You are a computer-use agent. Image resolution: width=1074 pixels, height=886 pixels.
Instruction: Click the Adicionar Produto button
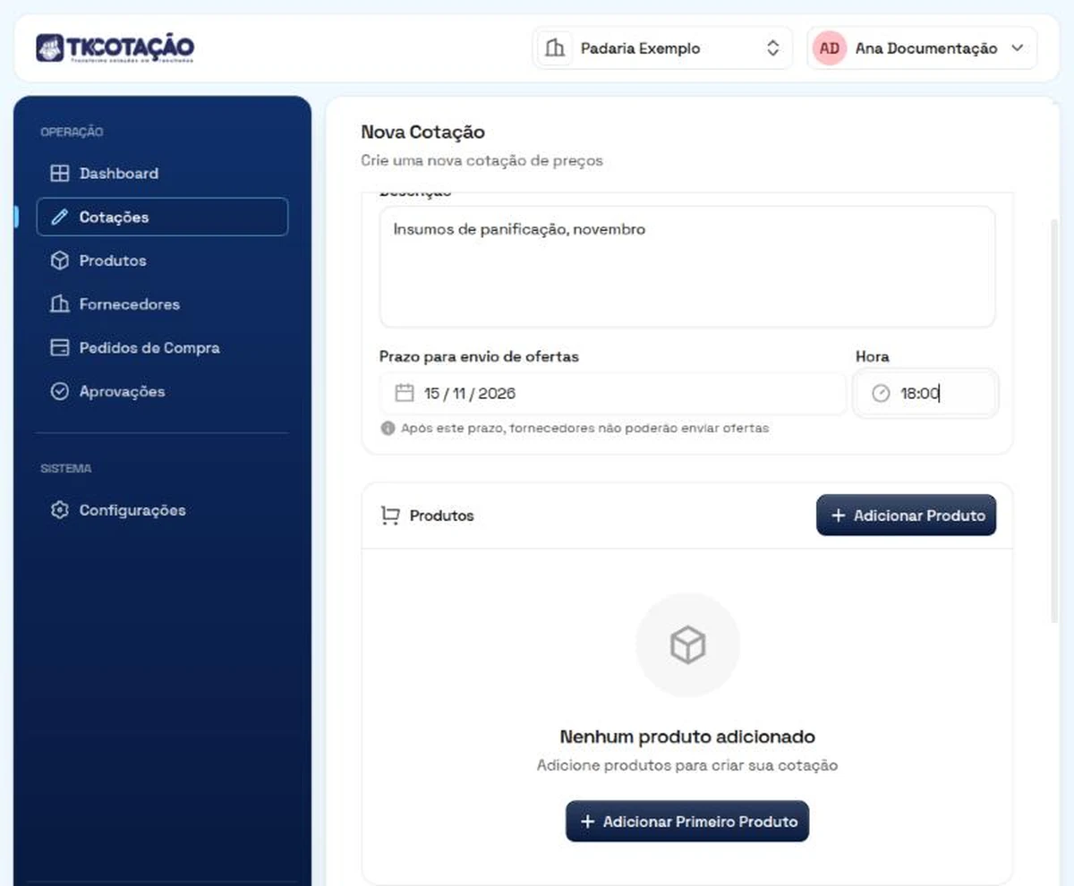pyautogui.click(x=906, y=515)
